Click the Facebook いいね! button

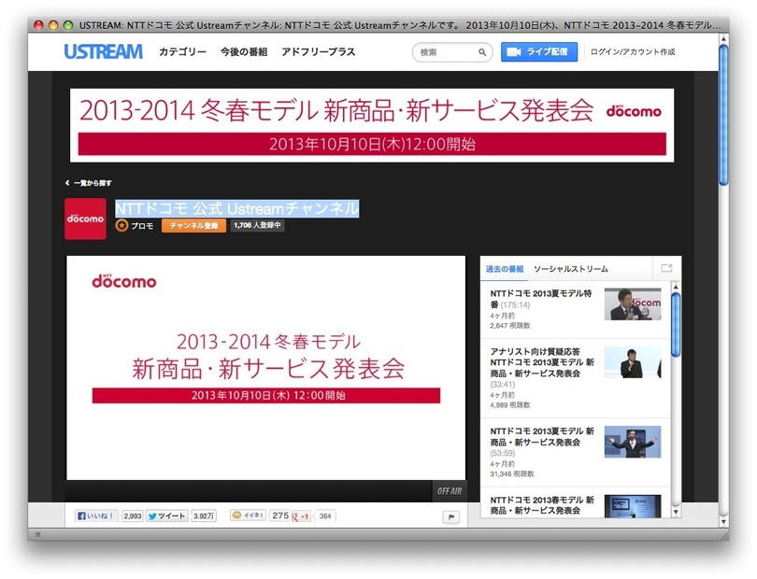tap(96, 515)
